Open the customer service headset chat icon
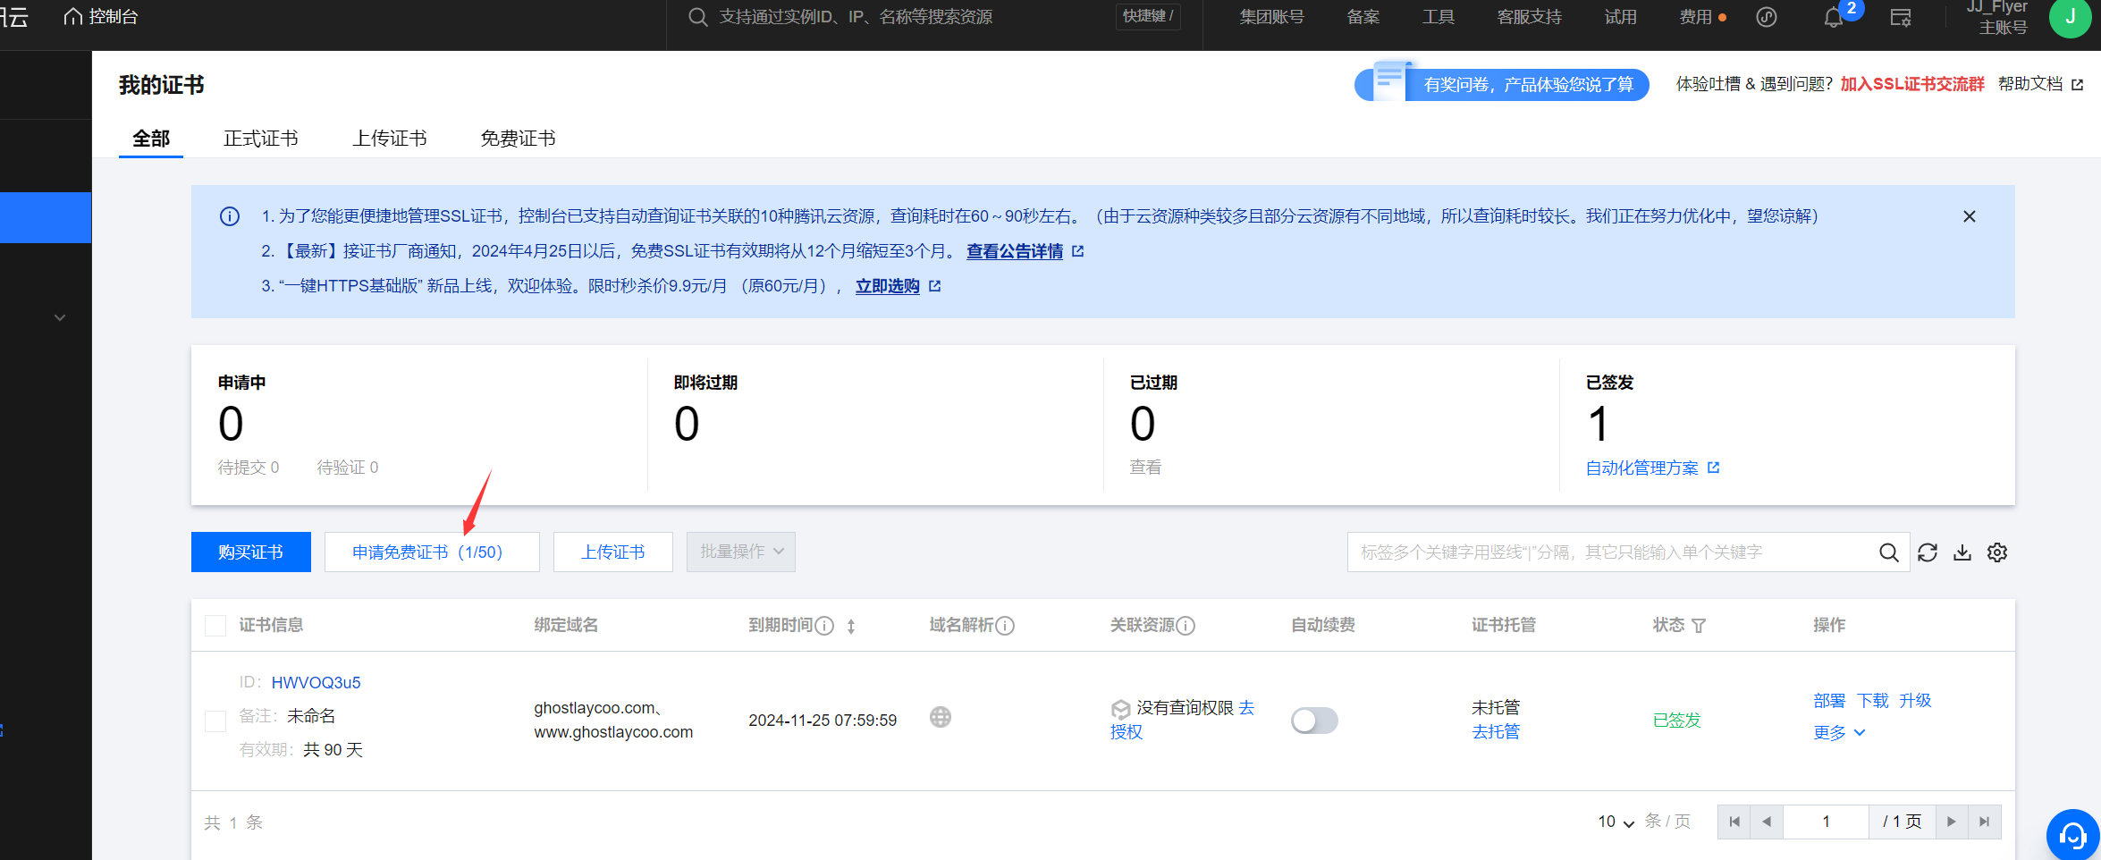The image size is (2101, 860). coord(2072,836)
